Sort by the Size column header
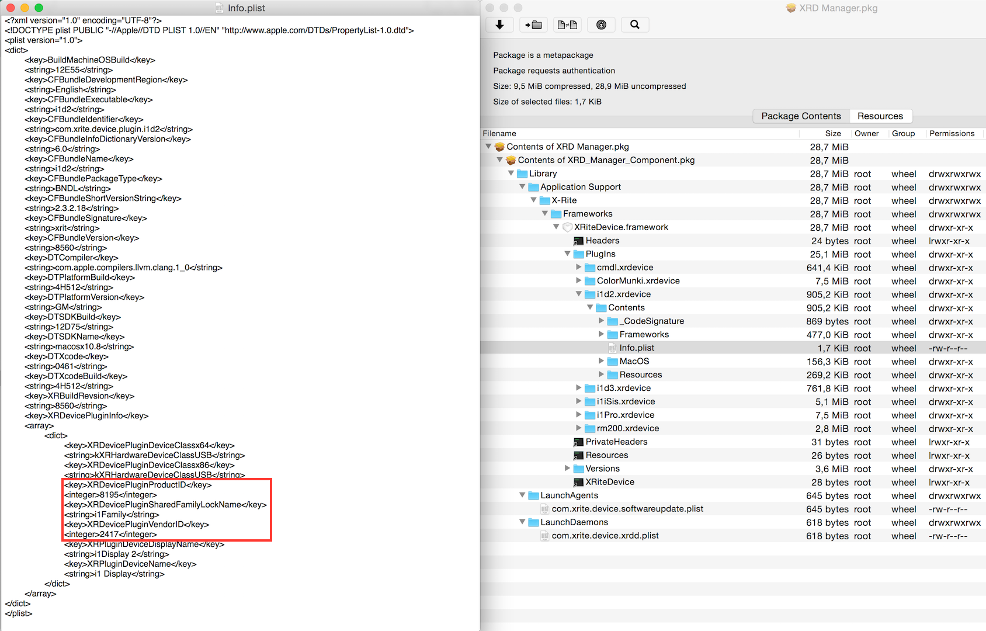 825,134
